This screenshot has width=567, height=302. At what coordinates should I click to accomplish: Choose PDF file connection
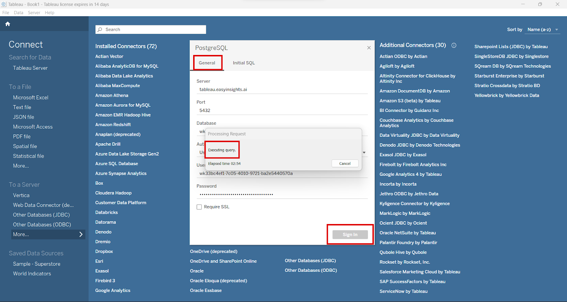coord(22,136)
